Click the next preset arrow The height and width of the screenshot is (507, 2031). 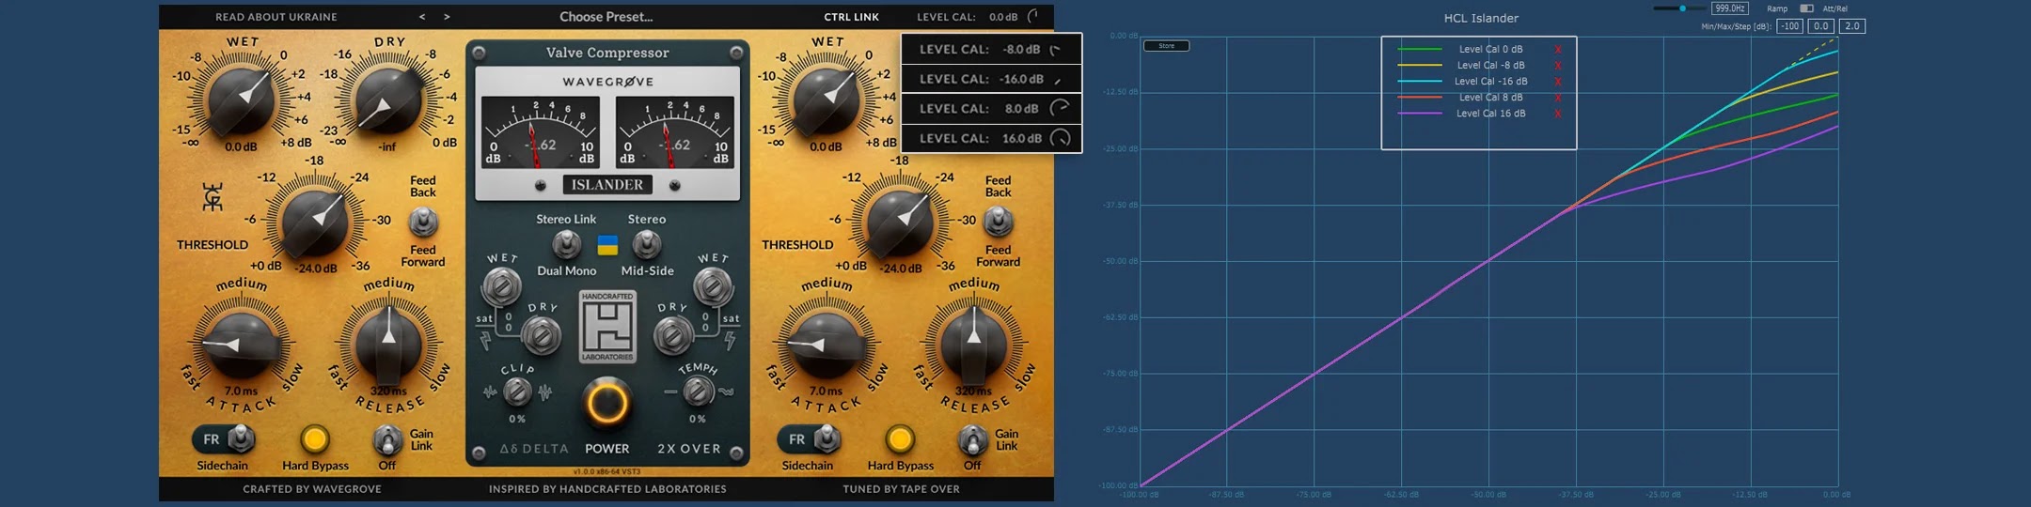pyautogui.click(x=447, y=17)
